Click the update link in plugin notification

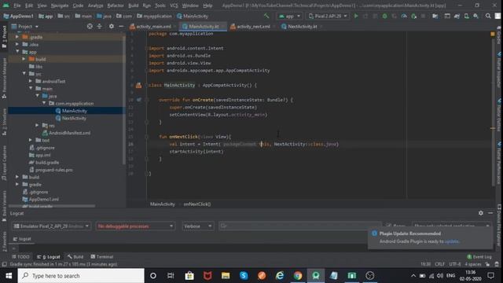click(x=451, y=241)
